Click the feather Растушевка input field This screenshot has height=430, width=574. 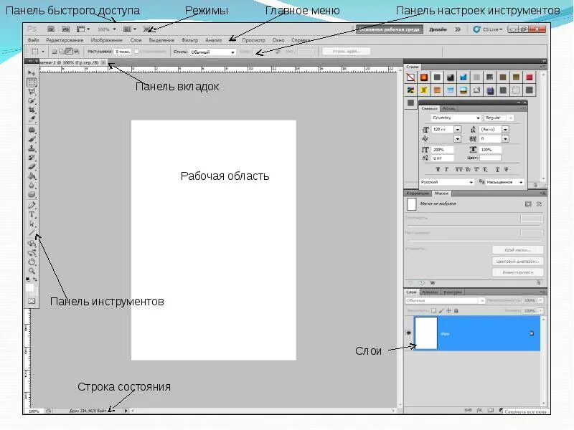click(123, 52)
